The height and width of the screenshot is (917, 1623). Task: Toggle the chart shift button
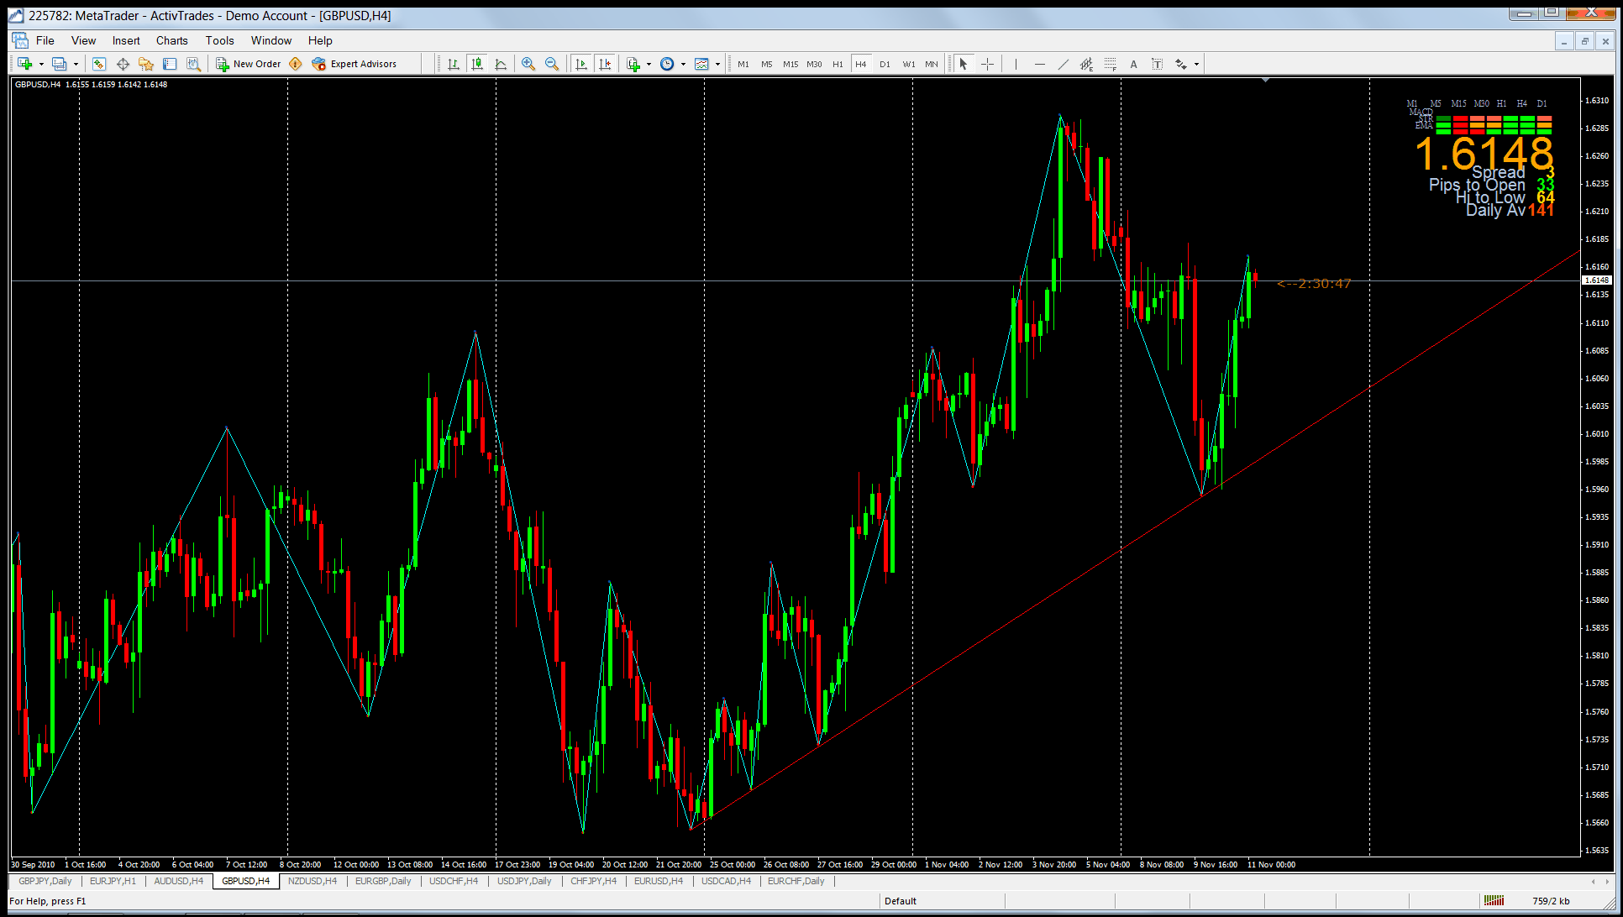605,64
